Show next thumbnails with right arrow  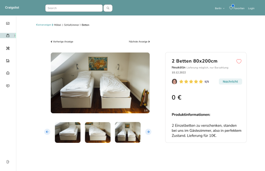[148, 132]
